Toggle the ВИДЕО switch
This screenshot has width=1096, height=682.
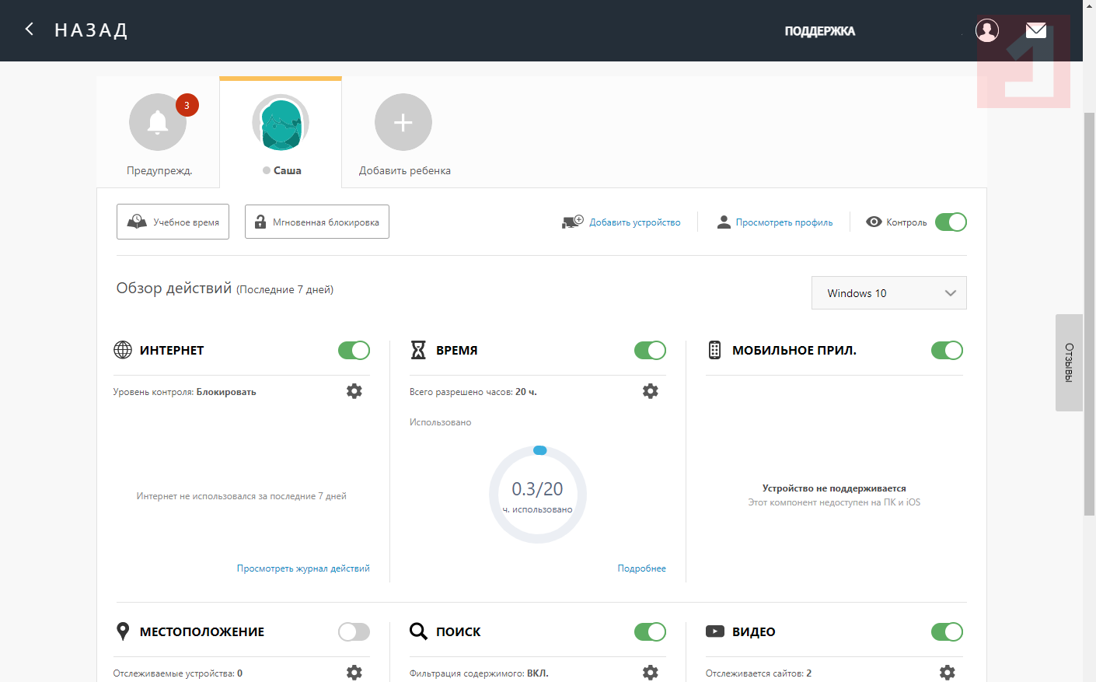(947, 631)
